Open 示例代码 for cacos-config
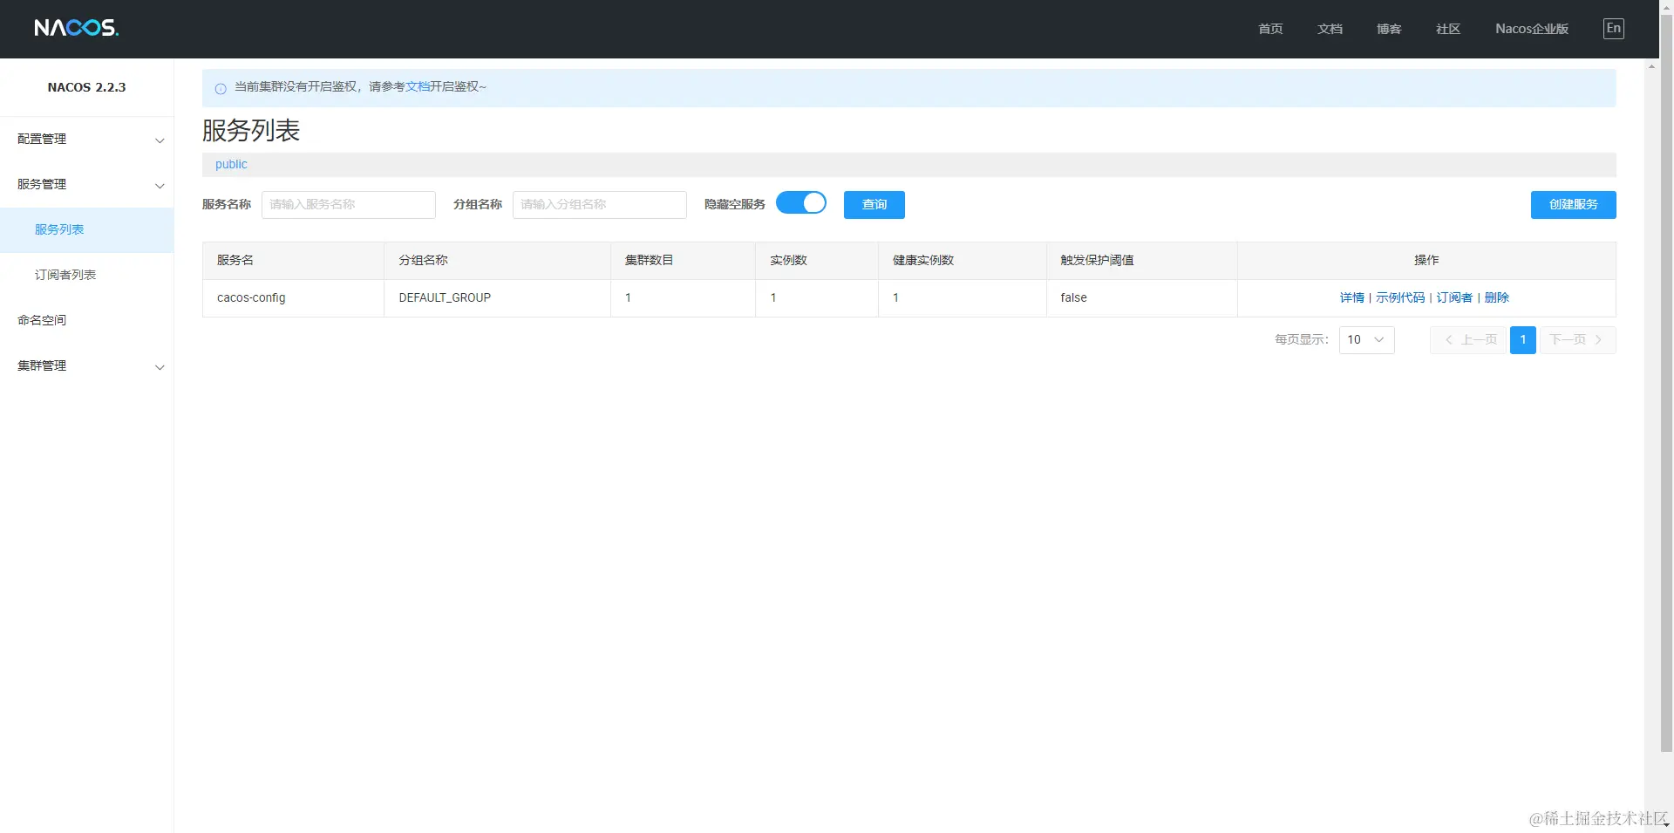 point(1400,298)
